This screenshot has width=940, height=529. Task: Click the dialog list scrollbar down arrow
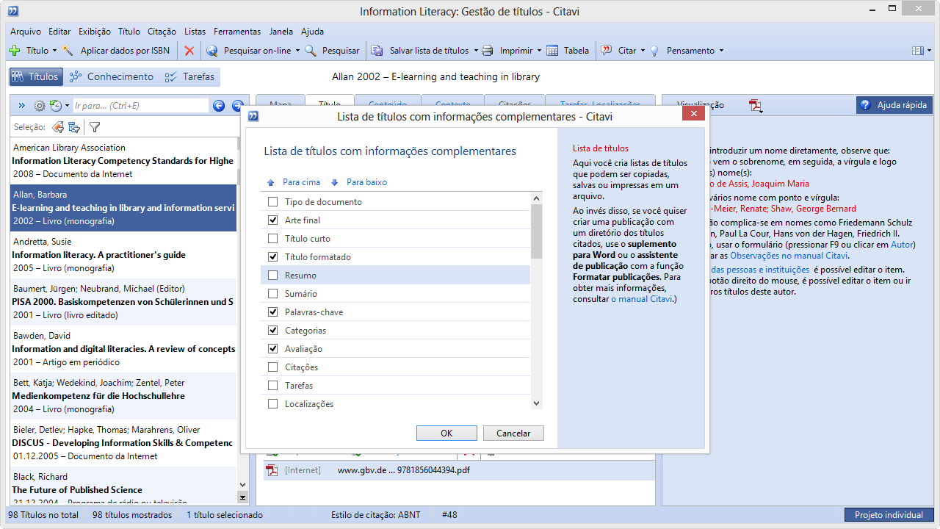click(x=536, y=403)
